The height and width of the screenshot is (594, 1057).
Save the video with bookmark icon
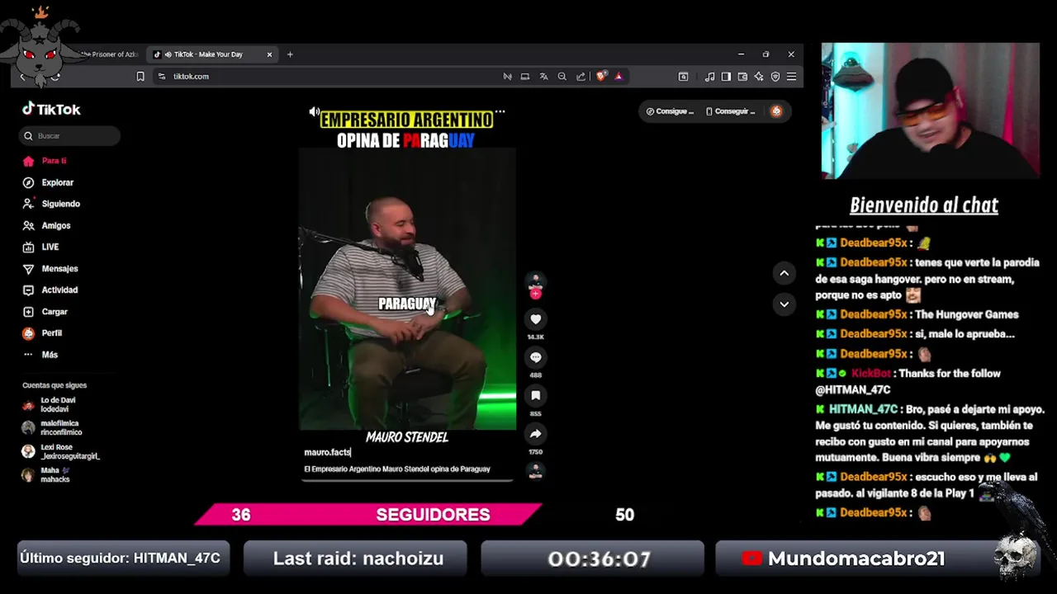535,395
